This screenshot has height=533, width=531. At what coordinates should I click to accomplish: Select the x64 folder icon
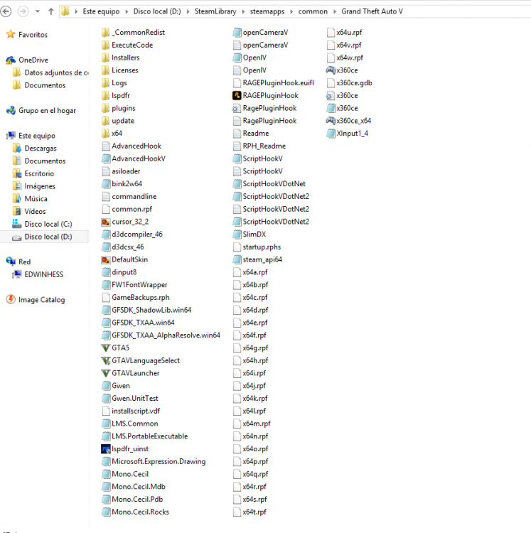[x=106, y=134]
